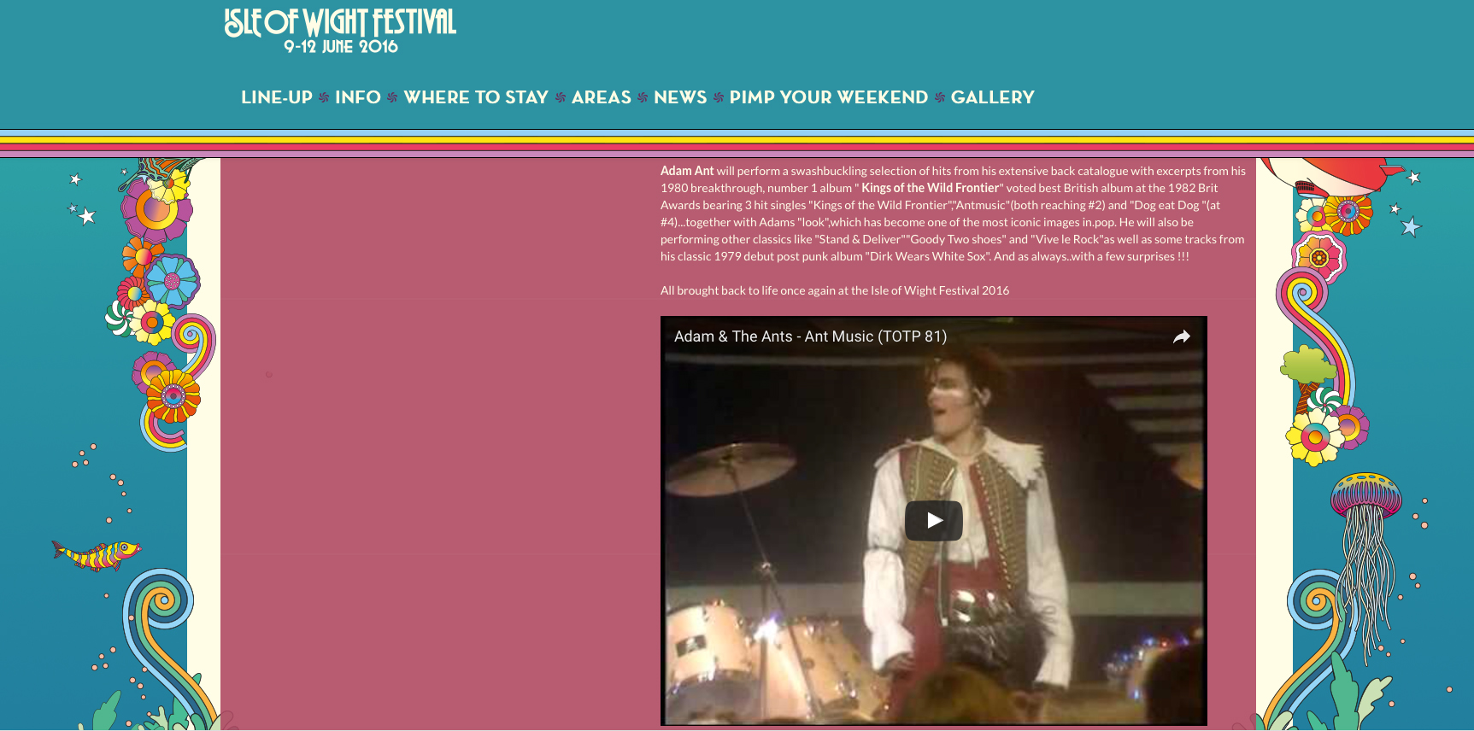This screenshot has width=1474, height=731.
Task: Go to WHERE TO STAY page
Action: (x=476, y=97)
